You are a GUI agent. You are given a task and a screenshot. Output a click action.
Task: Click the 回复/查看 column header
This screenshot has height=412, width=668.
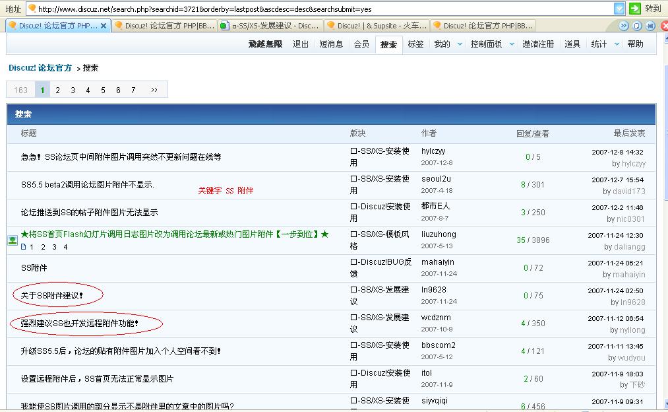tap(533, 133)
